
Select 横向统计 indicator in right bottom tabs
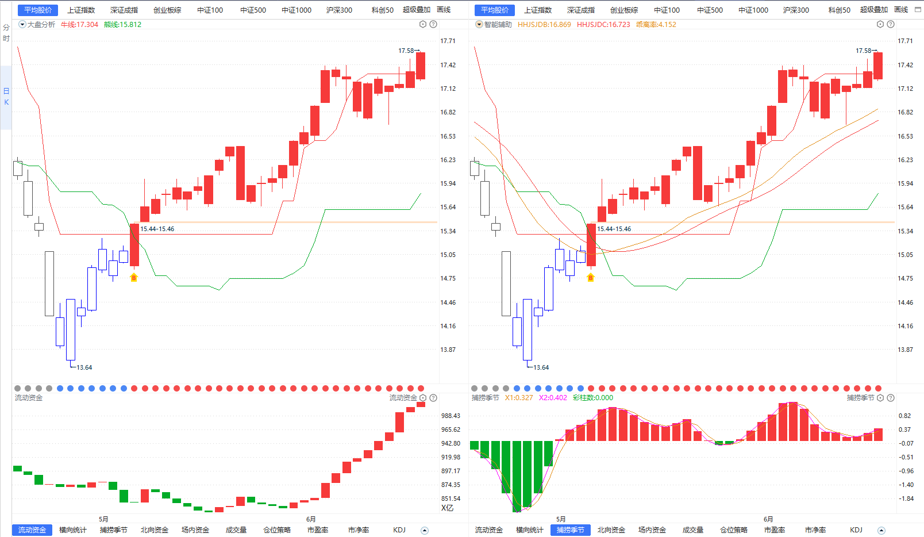pos(530,530)
